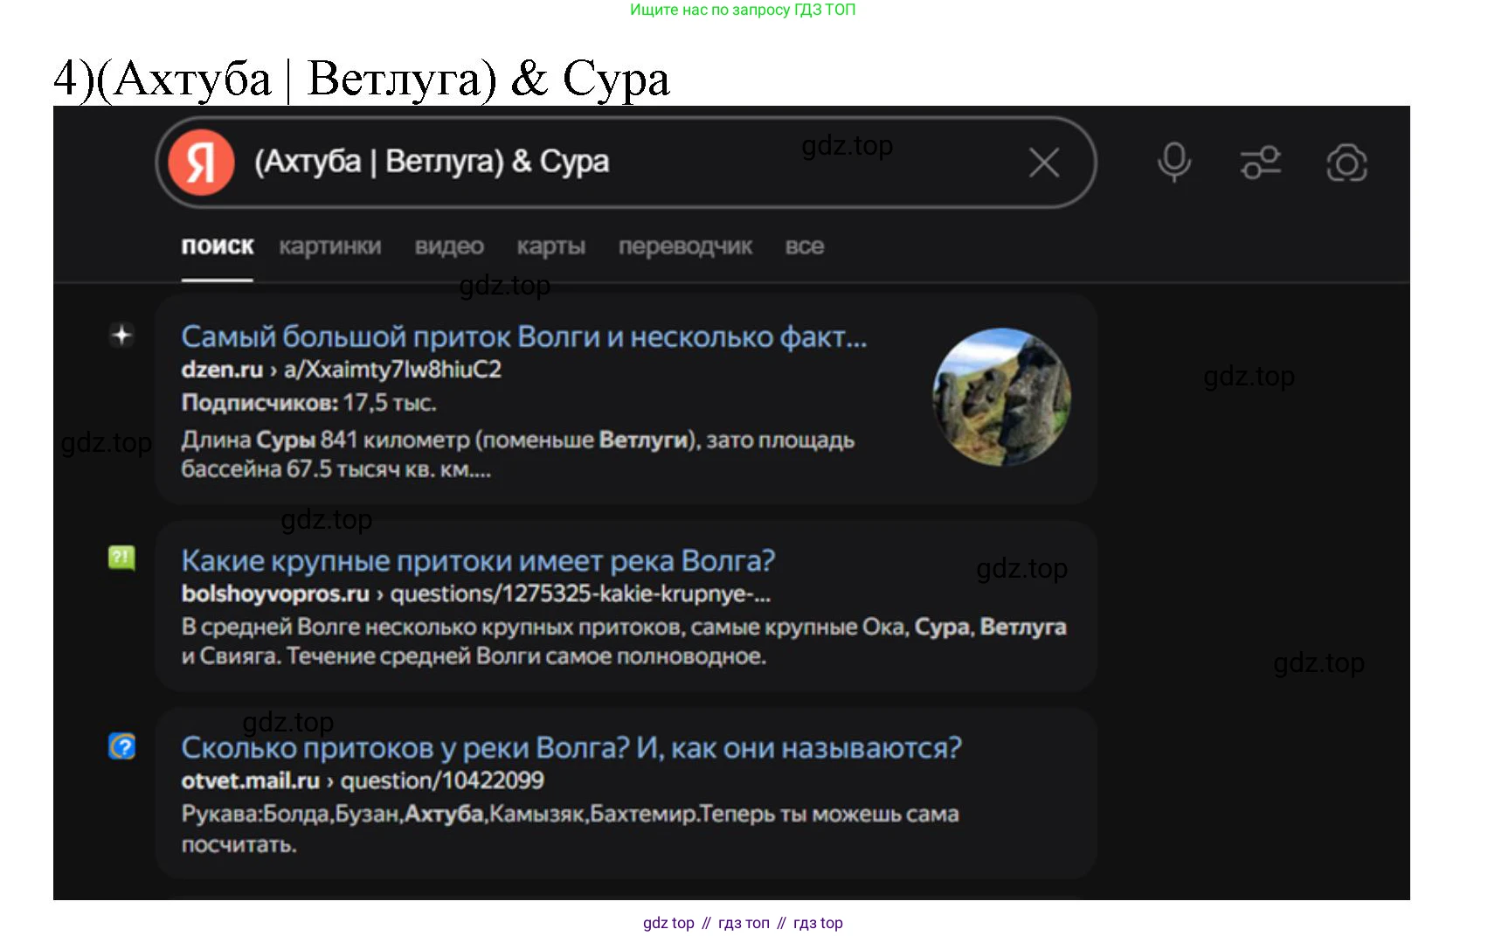Follow the dzen.ru result URL
This screenshot has height=936, width=1488.
coord(342,370)
